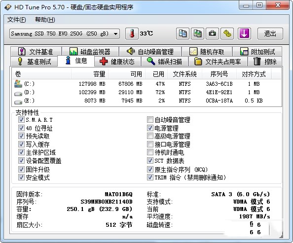This screenshot has width=293, height=243.
Task: Switch to the 磁盘监视器 tab
Action: pyautogui.click(x=90, y=52)
